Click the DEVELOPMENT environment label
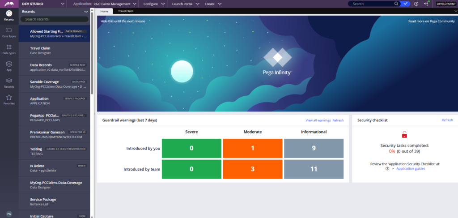458x218 pixels. 446,4
